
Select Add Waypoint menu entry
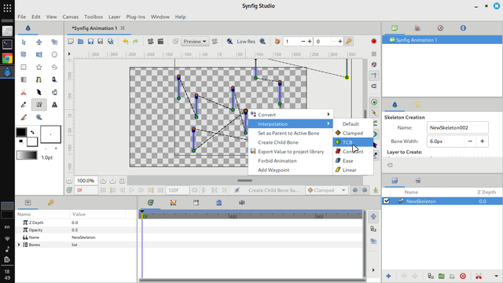click(x=291, y=170)
